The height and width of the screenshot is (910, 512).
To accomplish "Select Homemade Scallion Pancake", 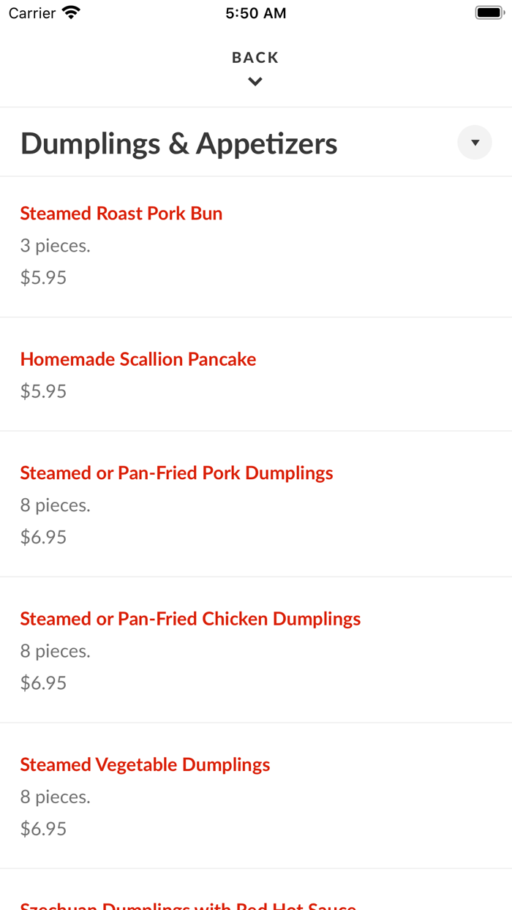I will tap(138, 359).
